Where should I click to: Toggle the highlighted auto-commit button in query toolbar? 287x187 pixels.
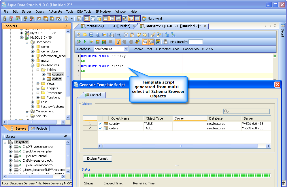118,42
